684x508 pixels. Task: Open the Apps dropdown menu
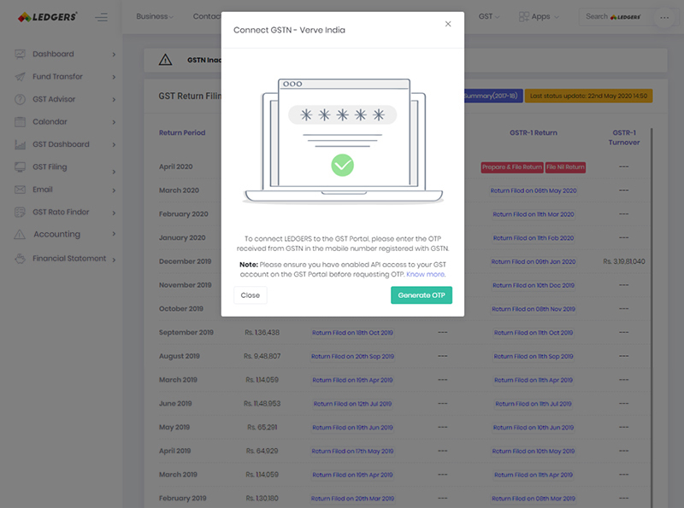pyautogui.click(x=539, y=16)
